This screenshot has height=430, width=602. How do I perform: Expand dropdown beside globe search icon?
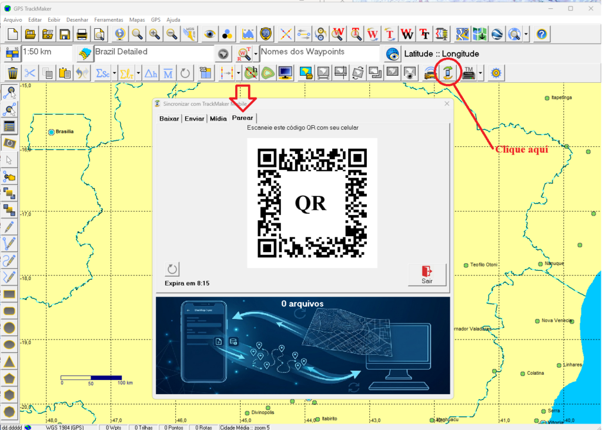tap(526, 34)
